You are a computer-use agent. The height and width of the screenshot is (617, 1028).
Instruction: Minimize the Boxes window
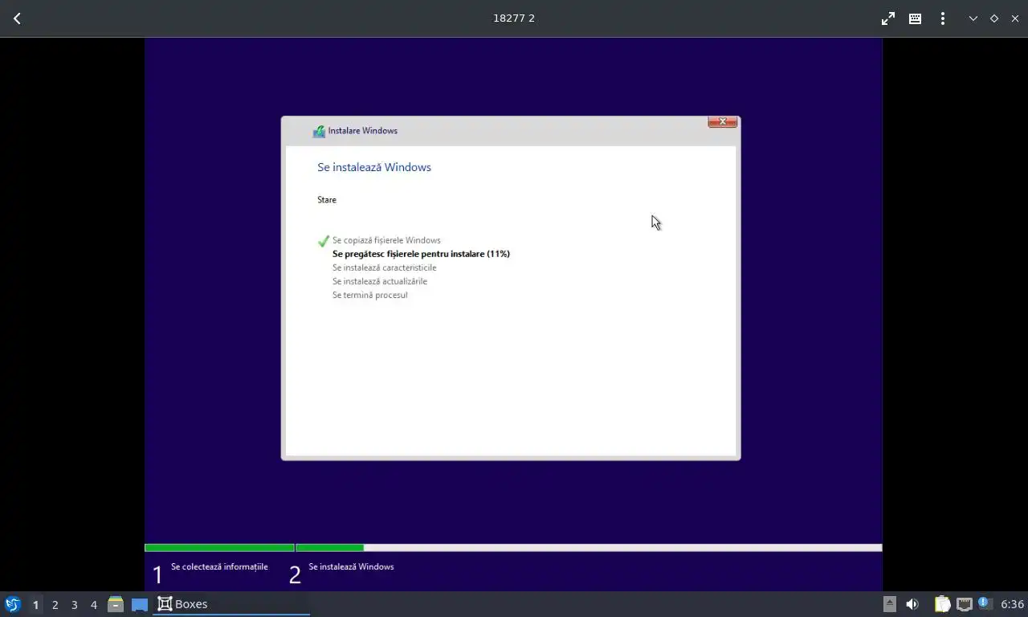973,18
